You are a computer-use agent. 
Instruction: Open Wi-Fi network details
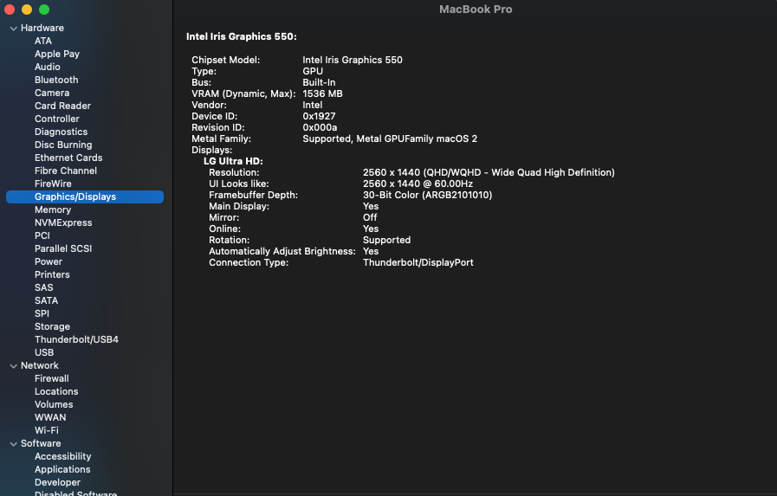pos(46,430)
